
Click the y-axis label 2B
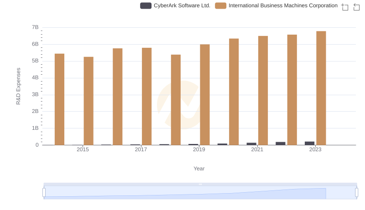tap(35, 111)
